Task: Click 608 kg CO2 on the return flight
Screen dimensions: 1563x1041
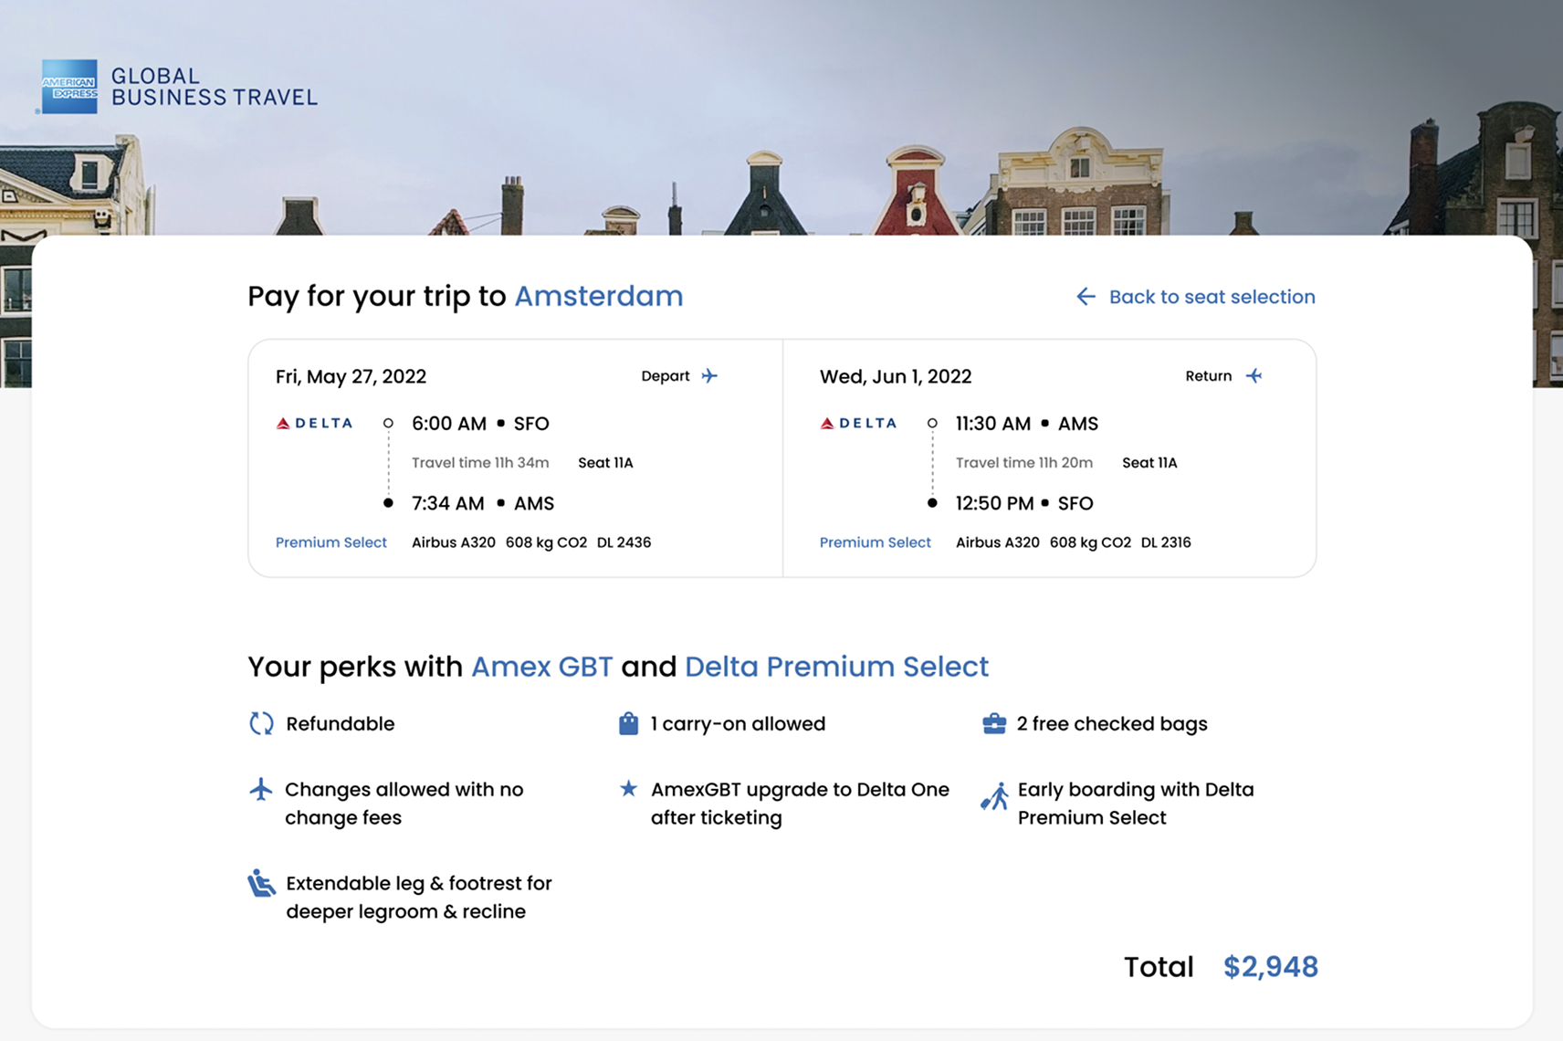Action: point(1090,542)
